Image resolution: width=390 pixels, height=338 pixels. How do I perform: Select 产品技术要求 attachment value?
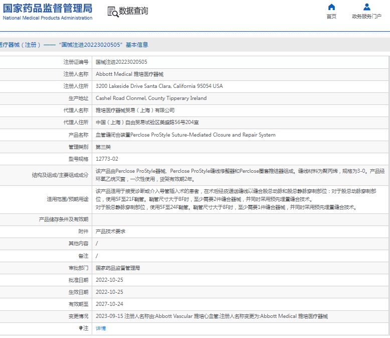point(110,232)
